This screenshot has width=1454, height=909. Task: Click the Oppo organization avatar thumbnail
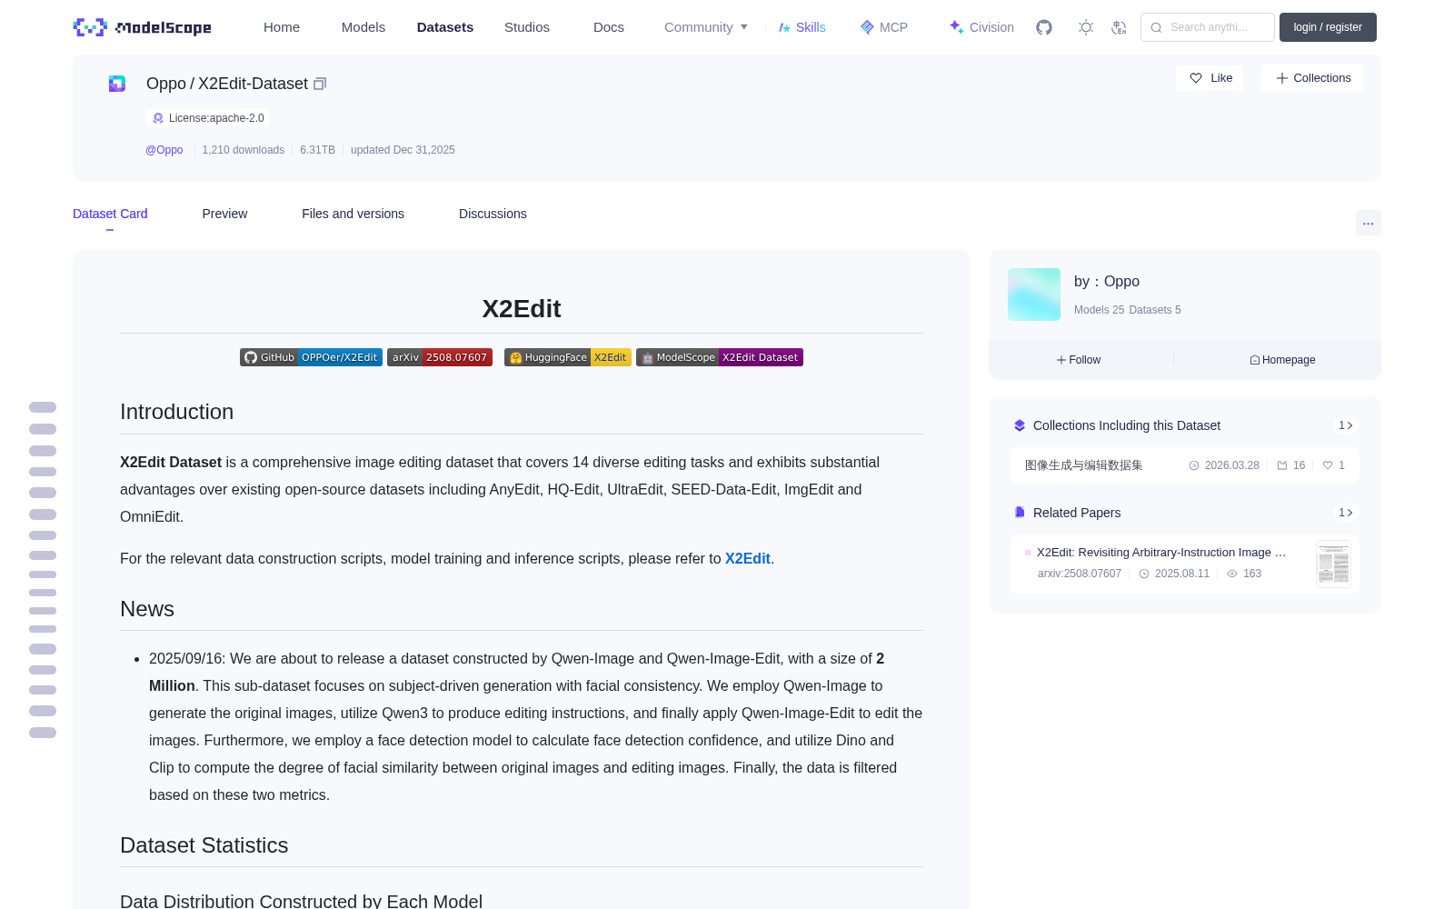pyautogui.click(x=1034, y=295)
